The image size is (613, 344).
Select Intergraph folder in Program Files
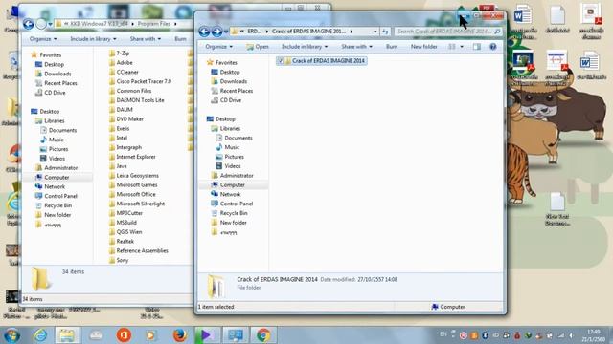click(x=125, y=147)
